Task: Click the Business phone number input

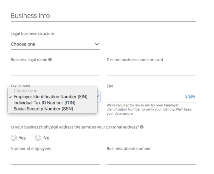Action: (x=151, y=159)
